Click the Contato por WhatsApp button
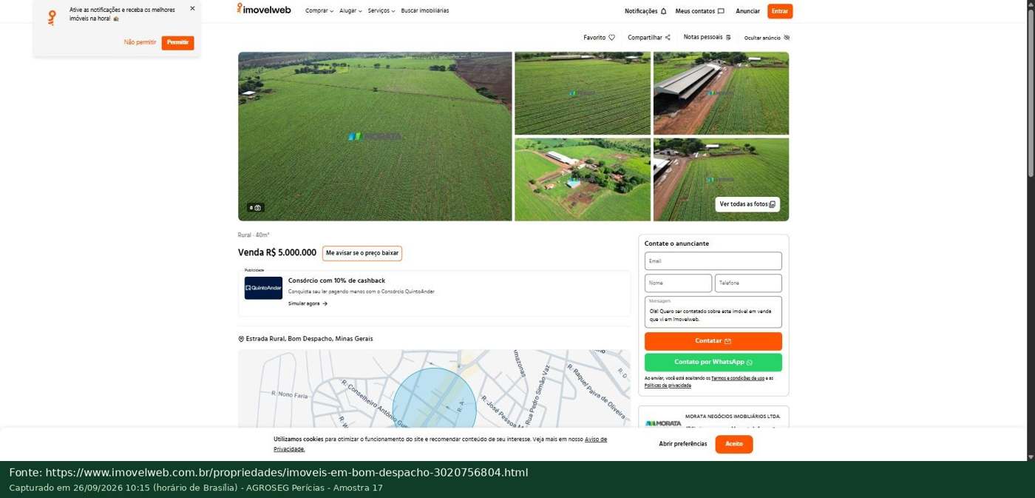 (713, 363)
